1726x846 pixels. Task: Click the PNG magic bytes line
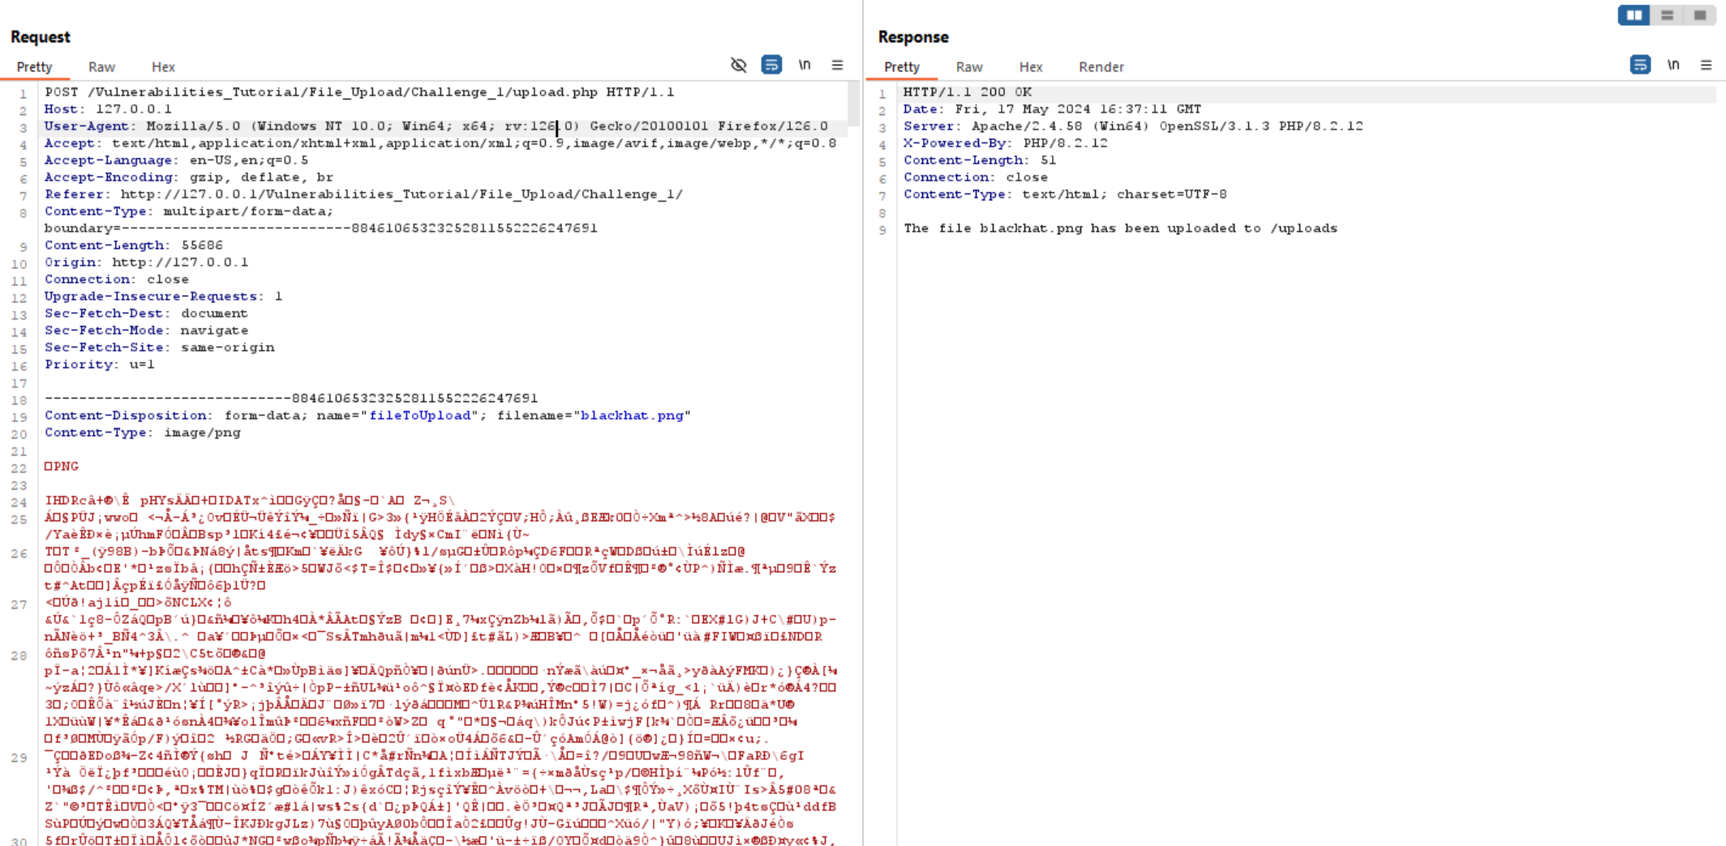pos(61,467)
